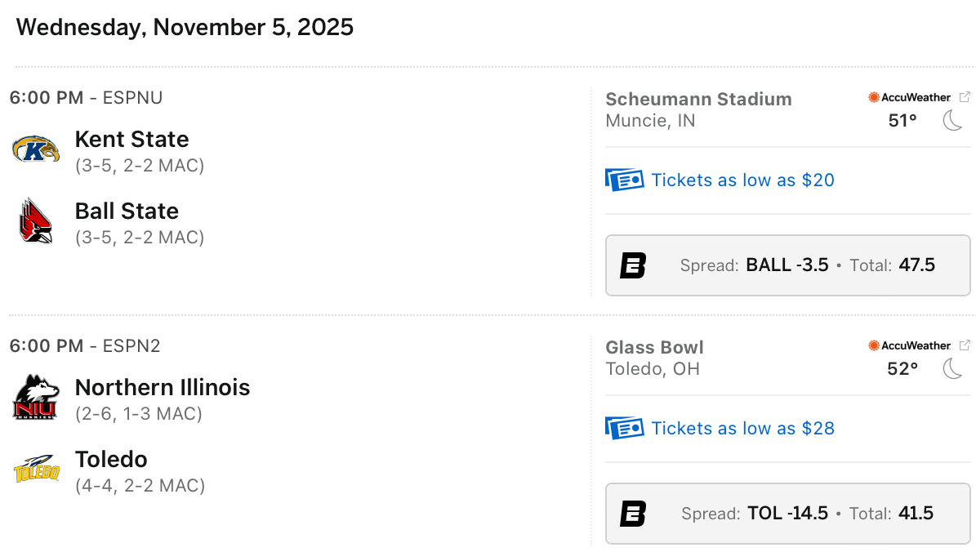This screenshot has width=976, height=552.
Task: Click the Ball State Cardinals logo
Action: coord(36,221)
